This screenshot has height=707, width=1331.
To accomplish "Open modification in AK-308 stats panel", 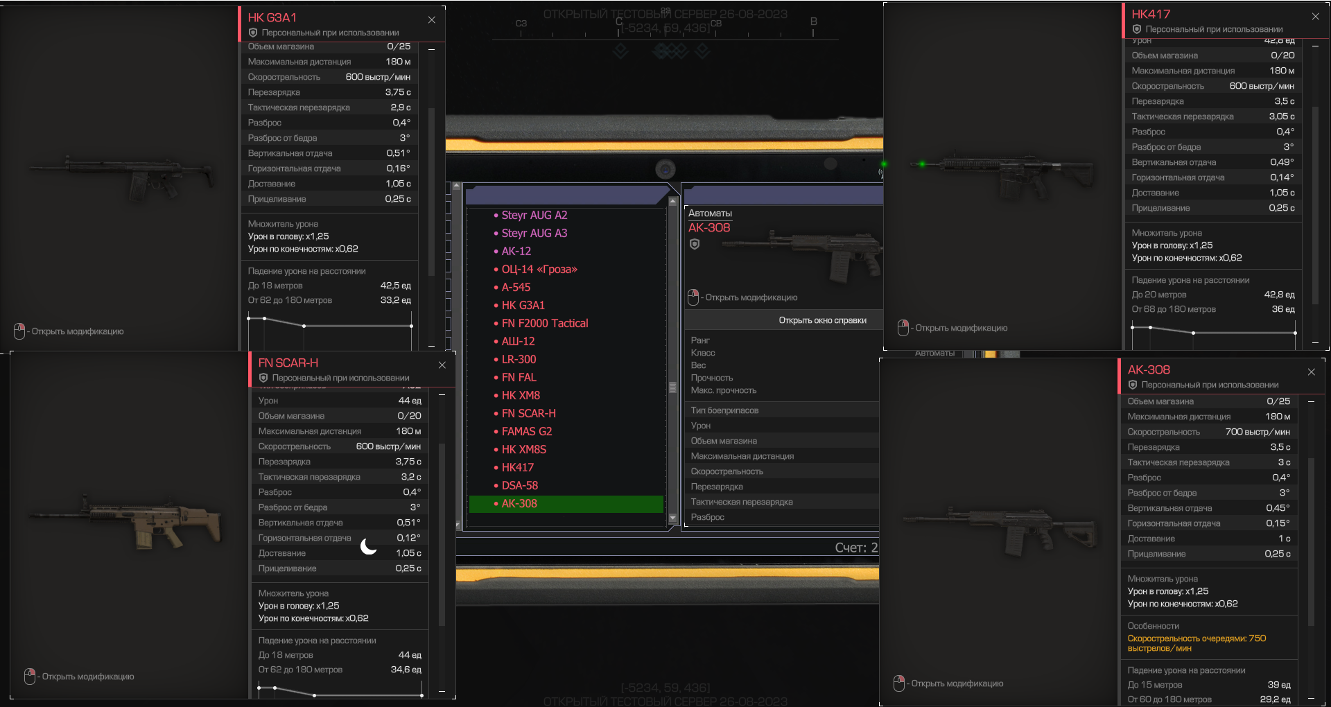I will 957,683.
